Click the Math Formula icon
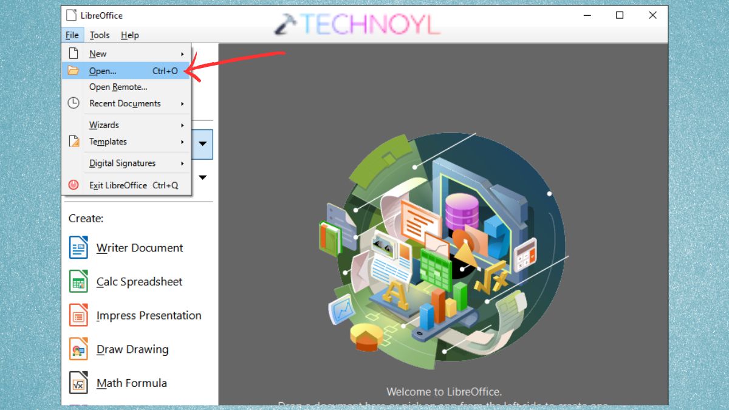 tap(78, 383)
